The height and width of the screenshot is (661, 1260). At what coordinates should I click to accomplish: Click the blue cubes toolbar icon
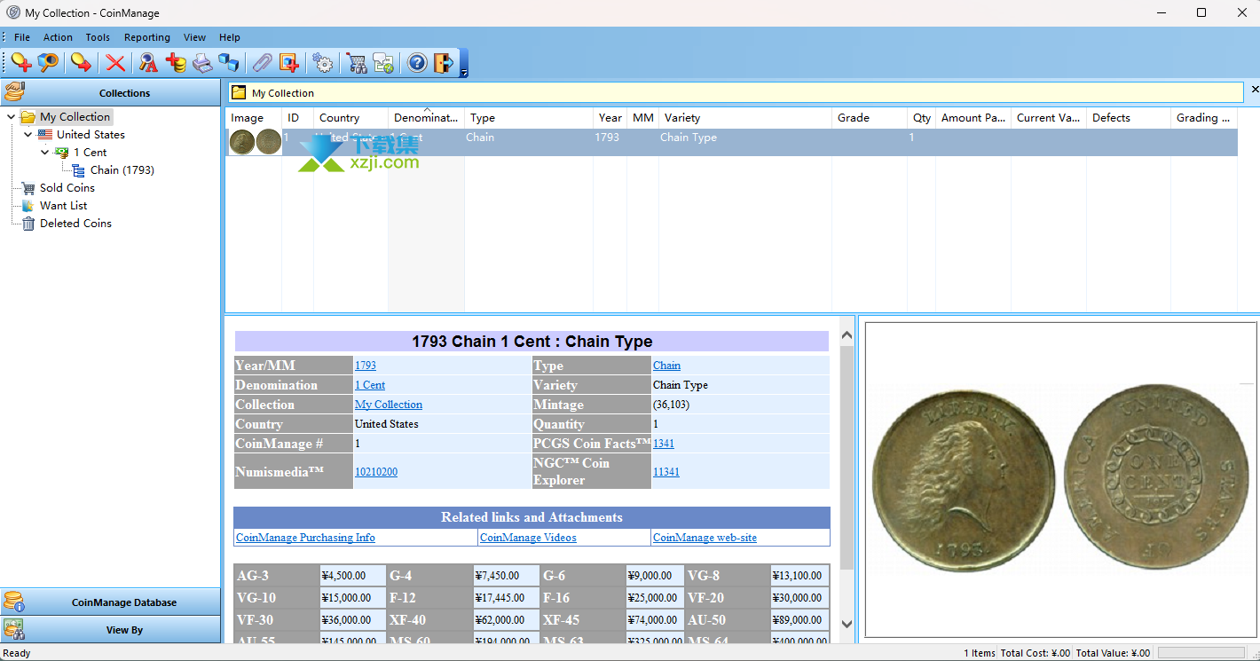point(230,62)
